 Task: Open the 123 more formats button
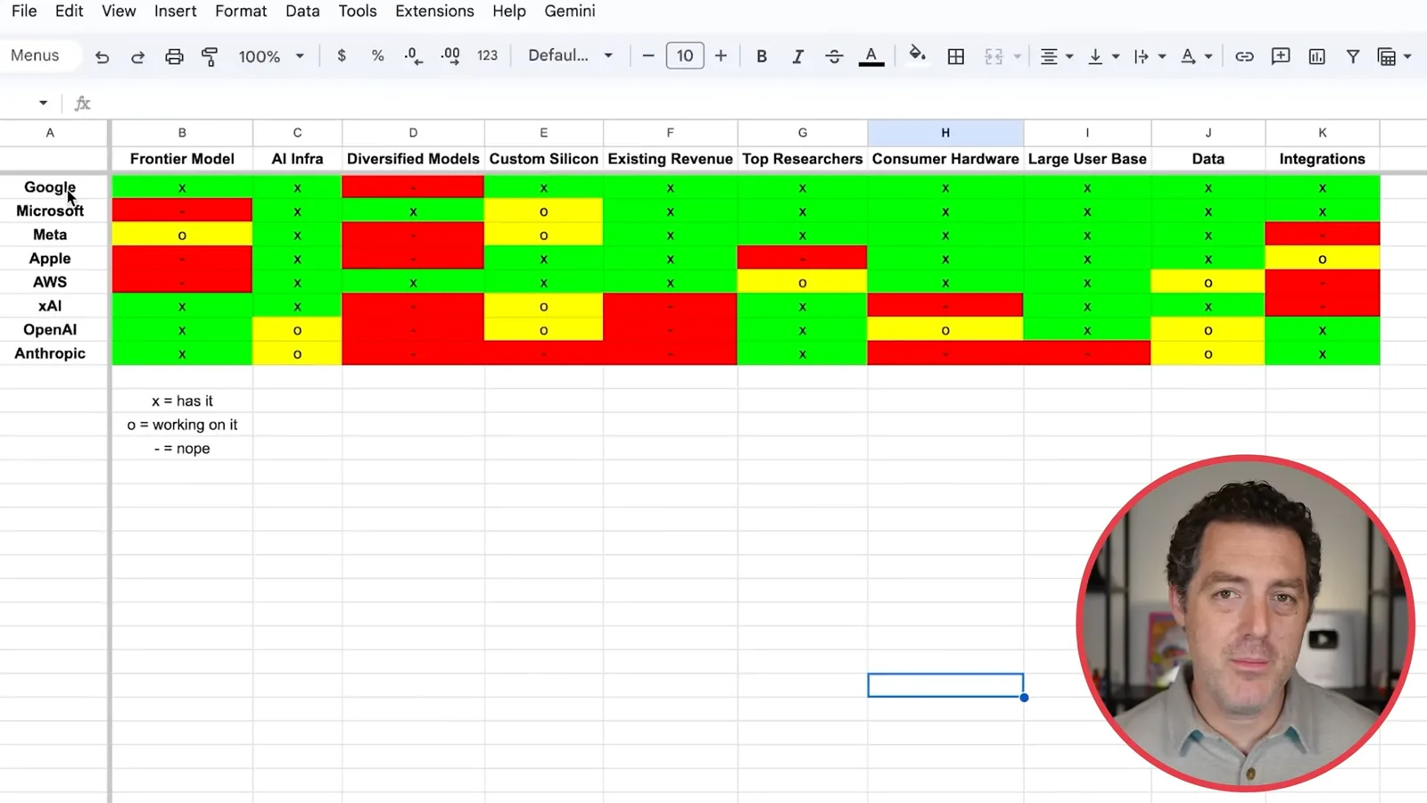pyautogui.click(x=487, y=55)
